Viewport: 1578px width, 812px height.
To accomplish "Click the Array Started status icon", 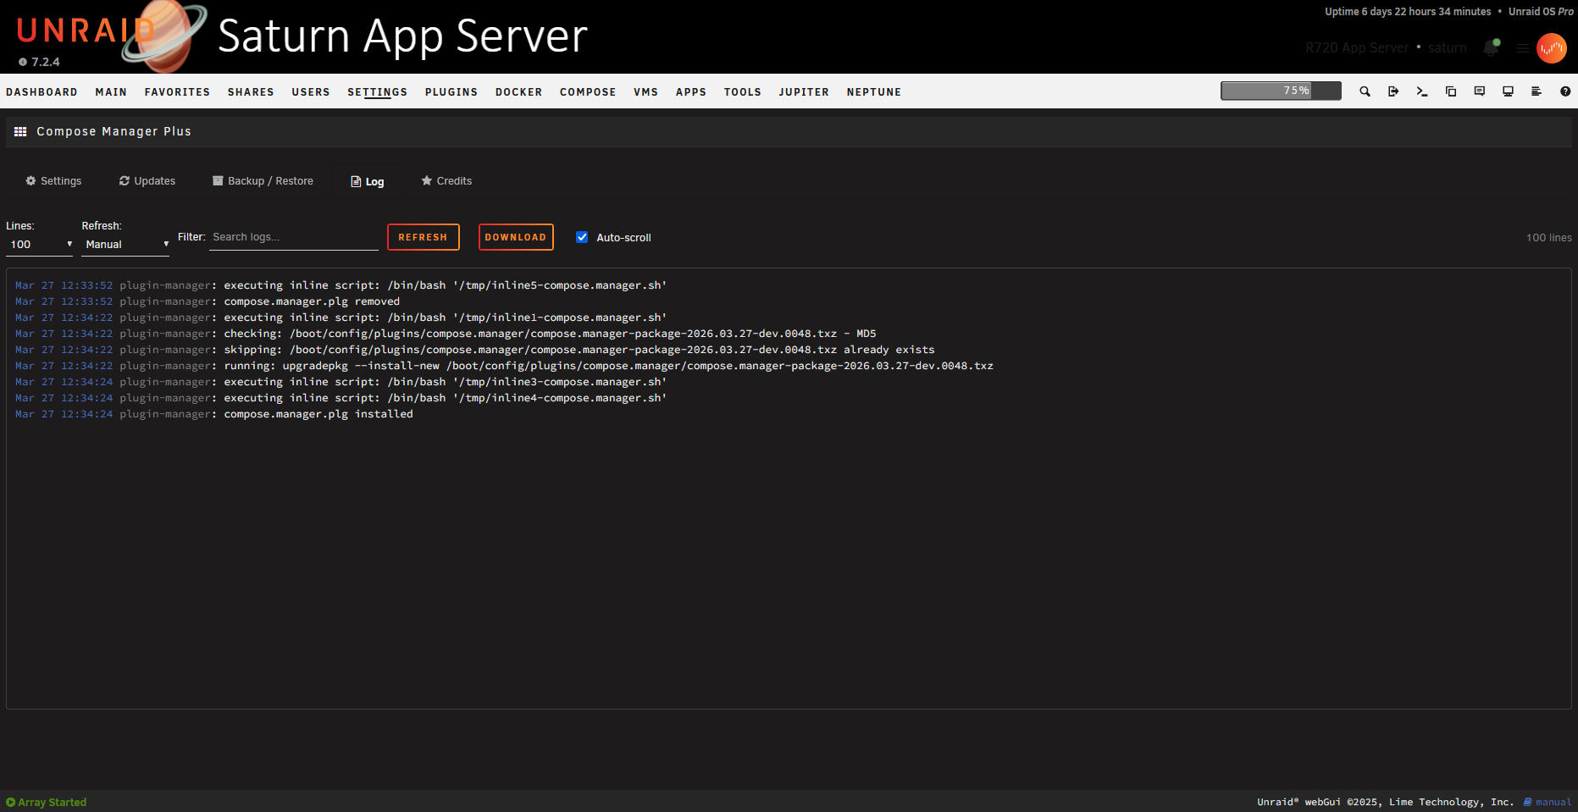I will pos(11,802).
